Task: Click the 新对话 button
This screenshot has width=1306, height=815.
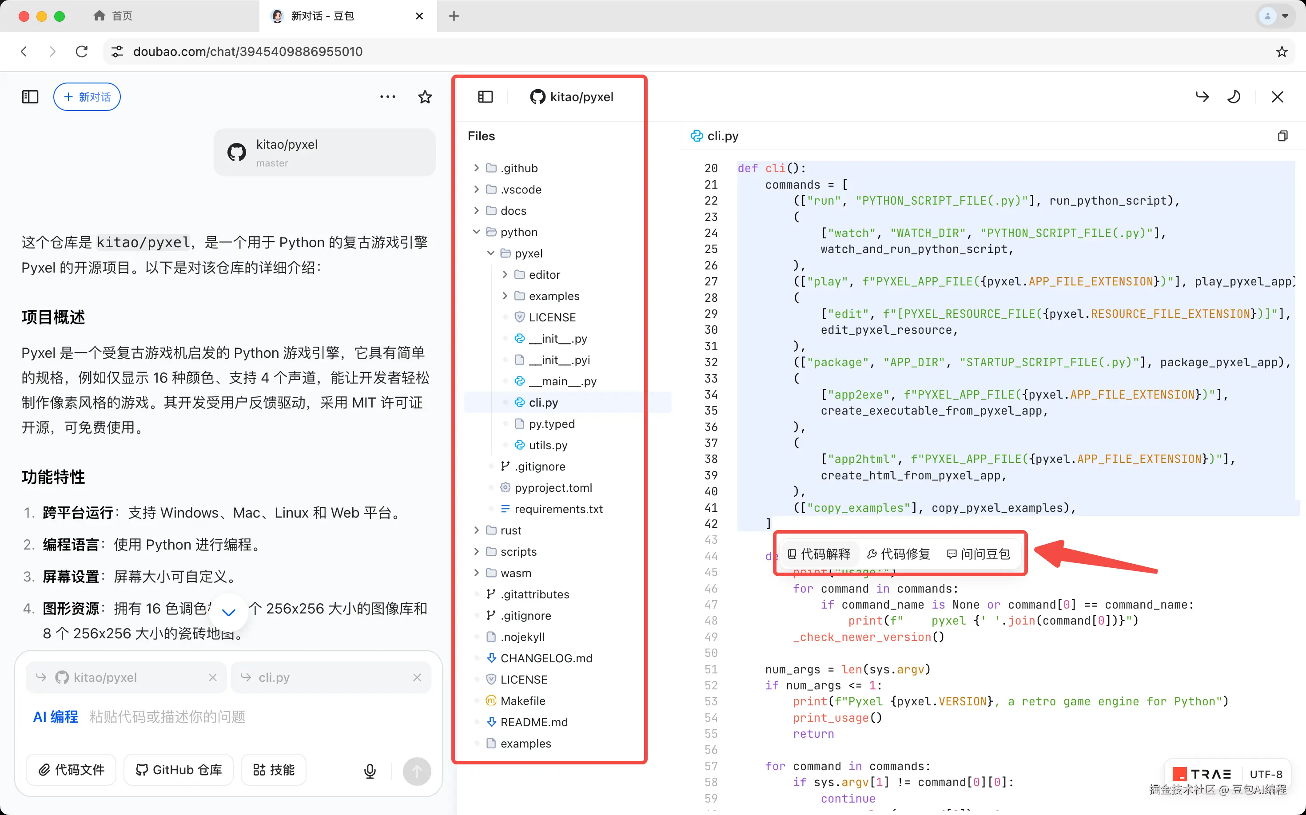Action: (x=87, y=97)
